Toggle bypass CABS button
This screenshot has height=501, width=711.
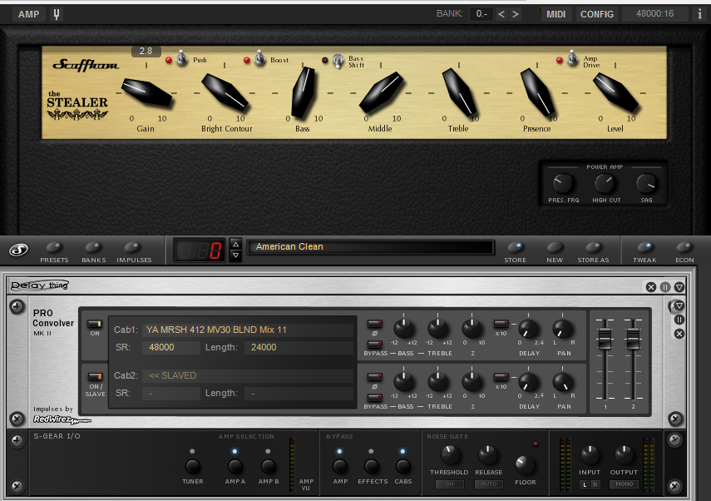click(402, 466)
